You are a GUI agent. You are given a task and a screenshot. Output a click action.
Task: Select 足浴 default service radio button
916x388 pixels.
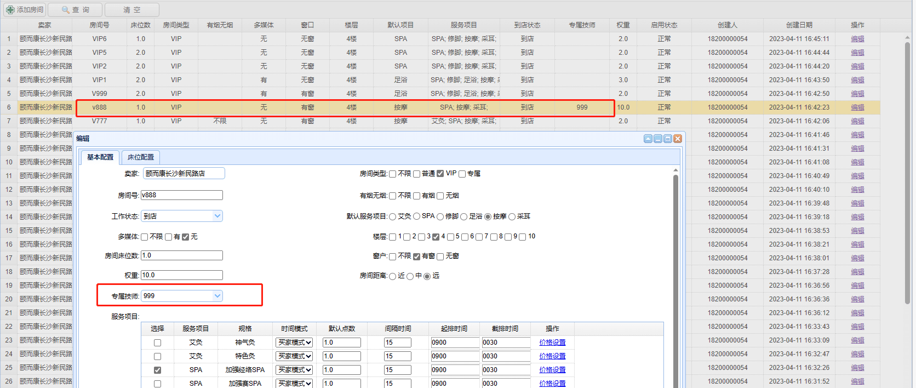point(463,217)
